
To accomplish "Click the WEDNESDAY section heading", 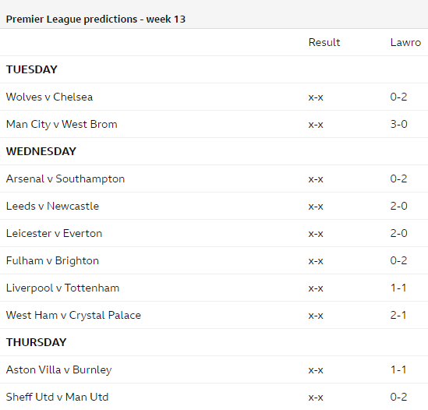I will (41, 151).
